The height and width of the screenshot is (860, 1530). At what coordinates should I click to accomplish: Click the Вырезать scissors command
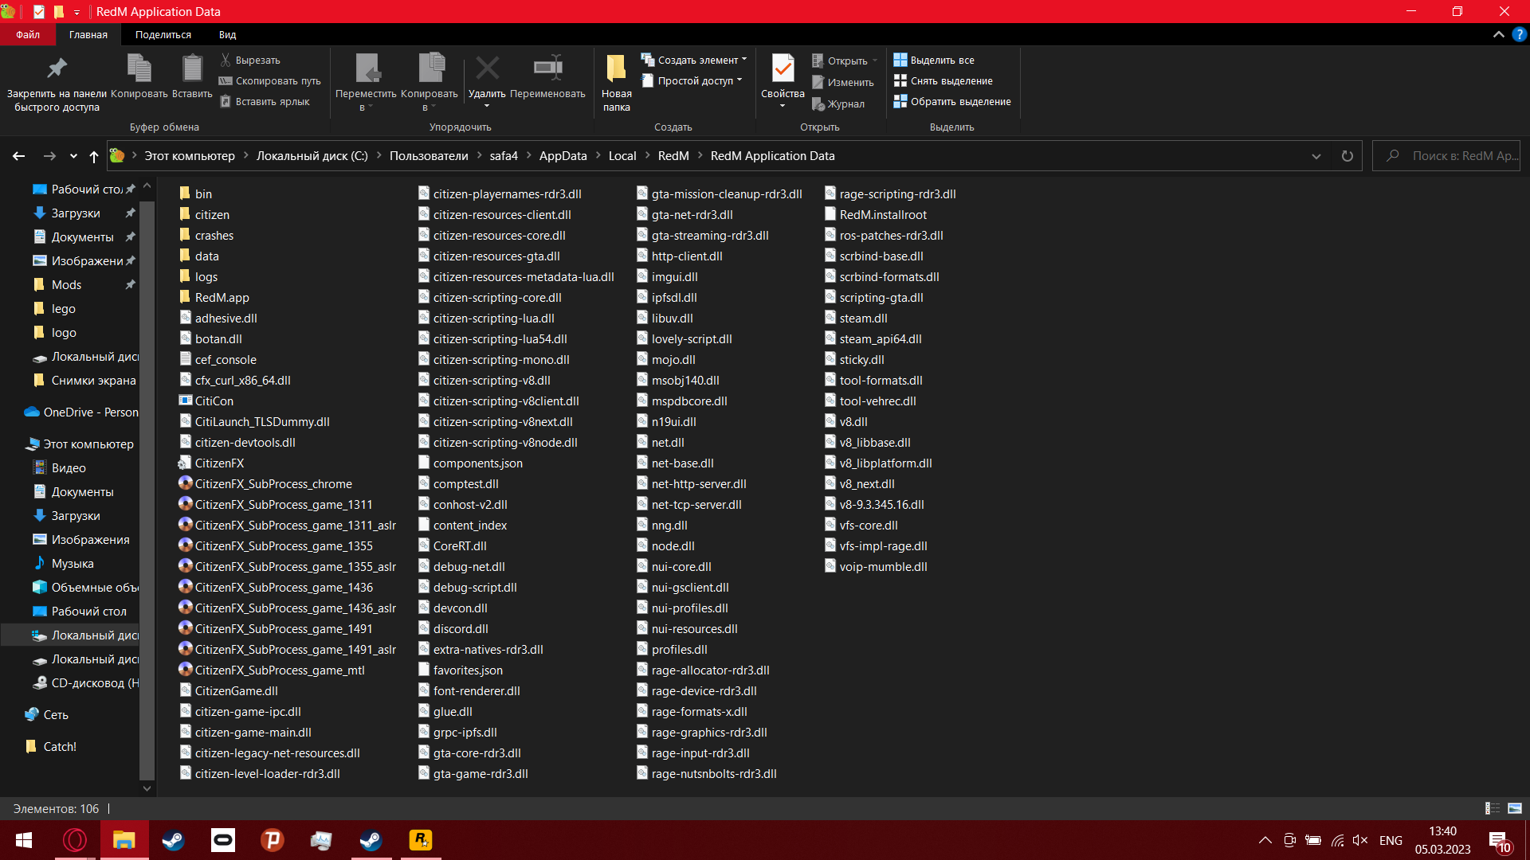[250, 60]
